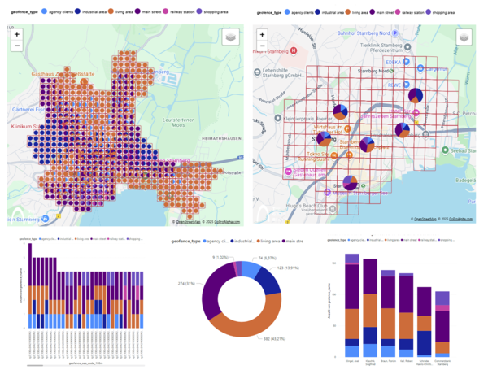
Task: Zoom out on the right grid map
Action: click(x=261, y=46)
